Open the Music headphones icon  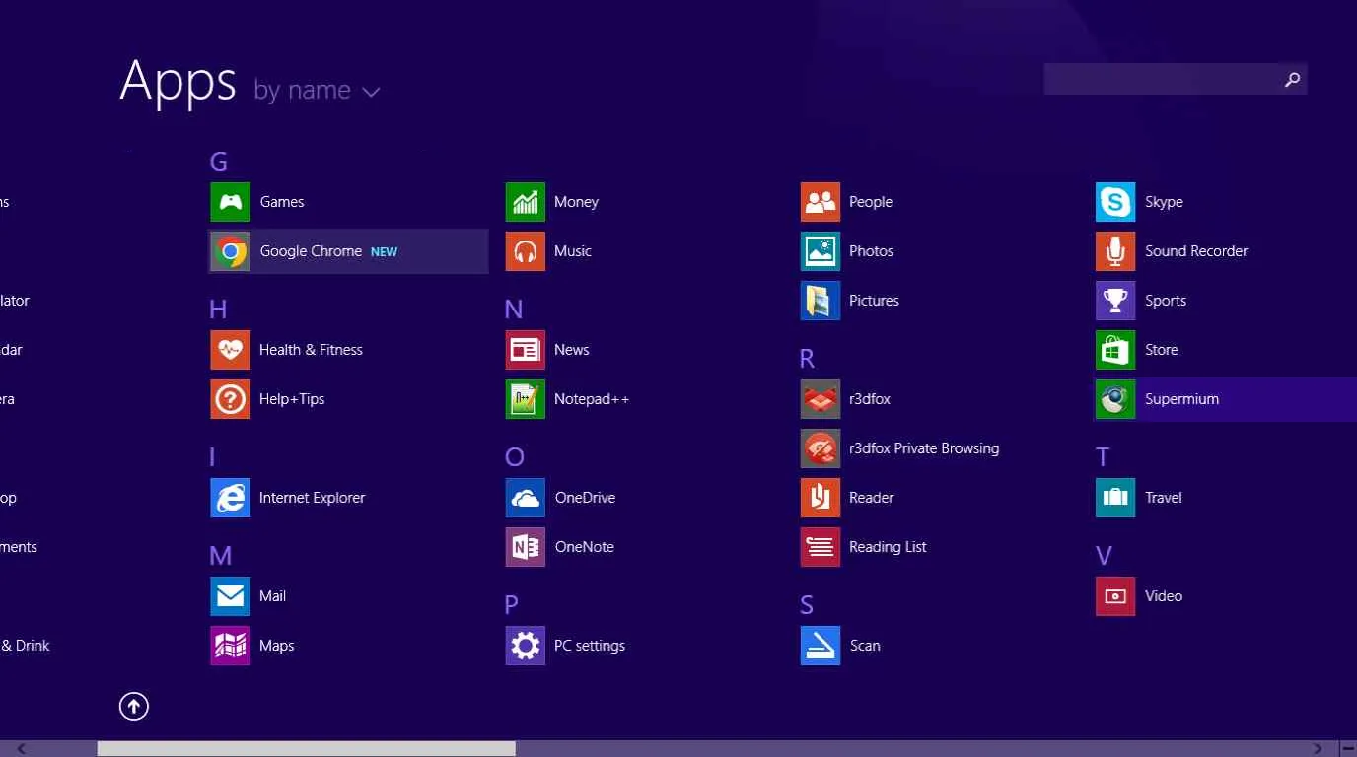click(526, 251)
